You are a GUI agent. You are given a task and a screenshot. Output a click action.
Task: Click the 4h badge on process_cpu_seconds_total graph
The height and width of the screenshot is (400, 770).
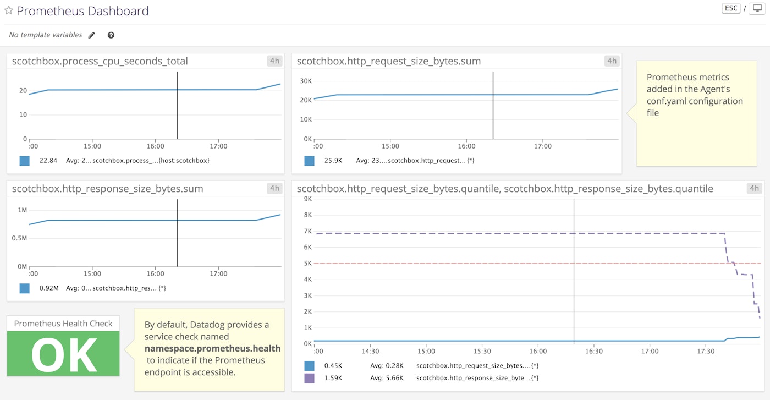click(274, 61)
